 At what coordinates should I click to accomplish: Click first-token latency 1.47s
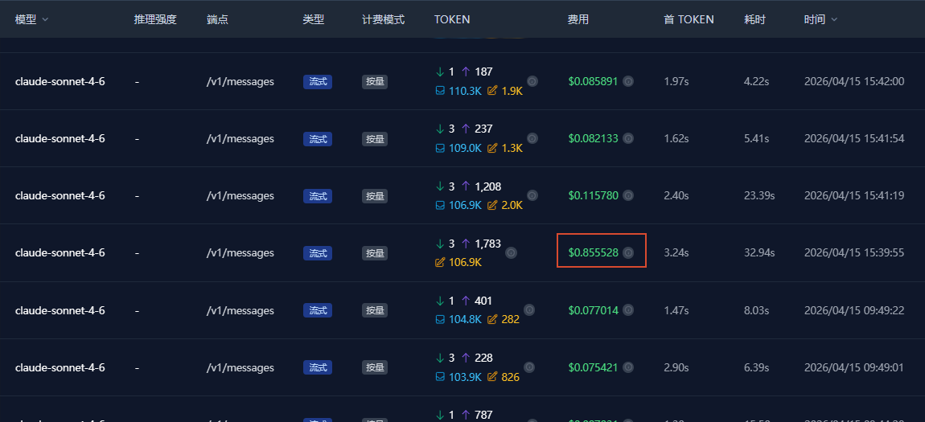pyautogui.click(x=676, y=310)
